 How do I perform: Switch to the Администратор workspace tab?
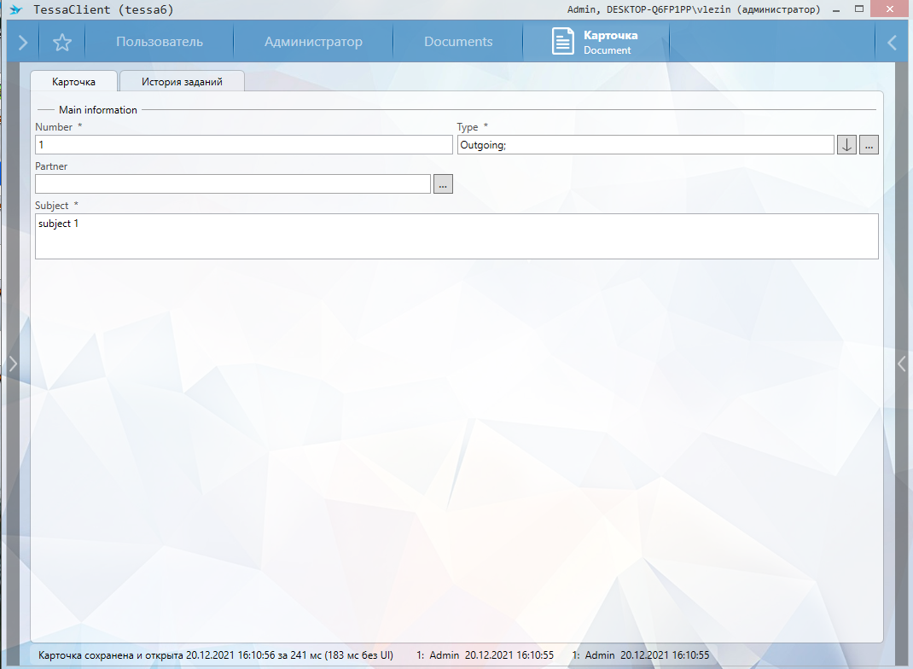313,42
